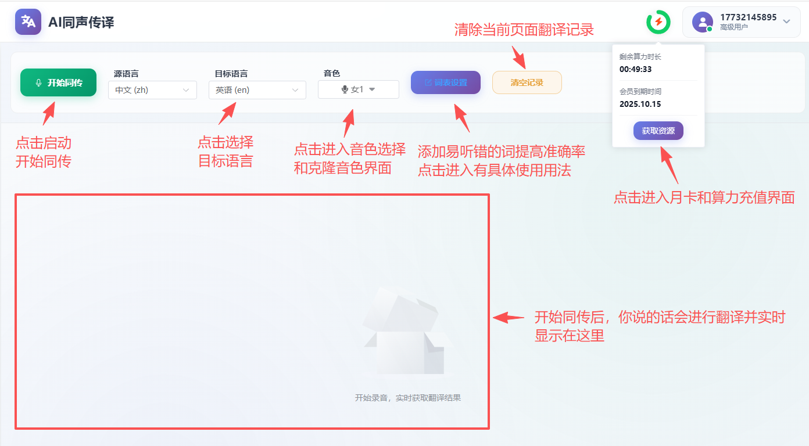
Task: Click 获取资源 to get resources
Action: coord(658,131)
